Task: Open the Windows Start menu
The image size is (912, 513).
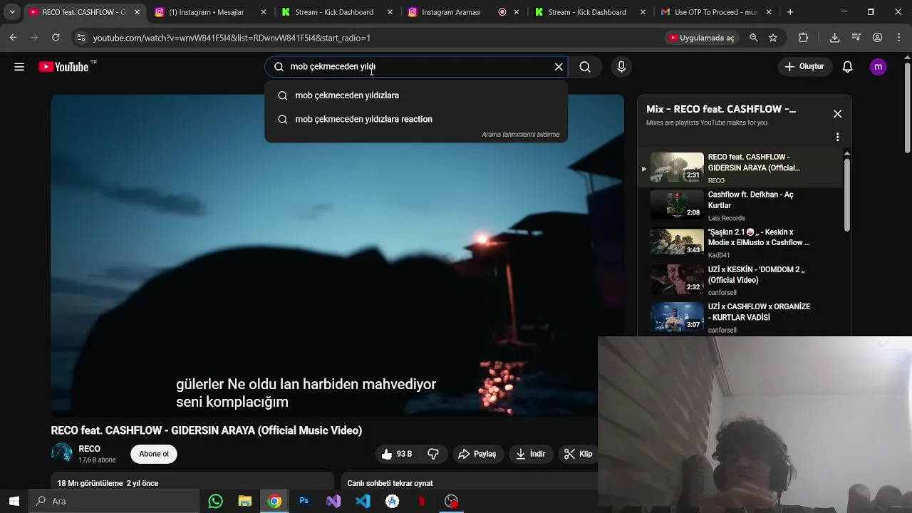Action: pos(14,501)
